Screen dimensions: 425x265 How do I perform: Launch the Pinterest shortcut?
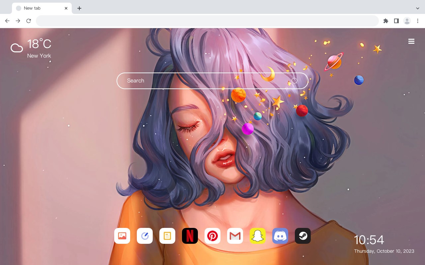212,236
